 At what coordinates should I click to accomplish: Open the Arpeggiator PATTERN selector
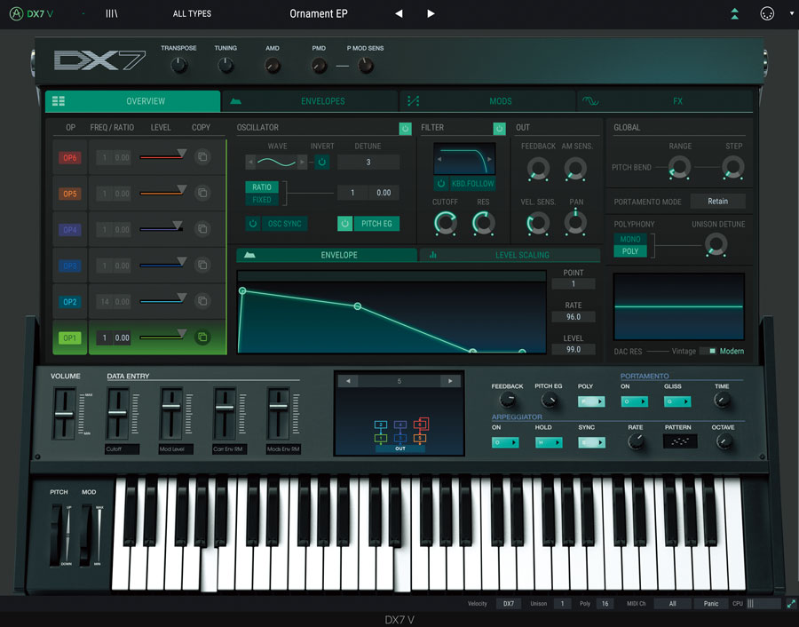pos(680,441)
